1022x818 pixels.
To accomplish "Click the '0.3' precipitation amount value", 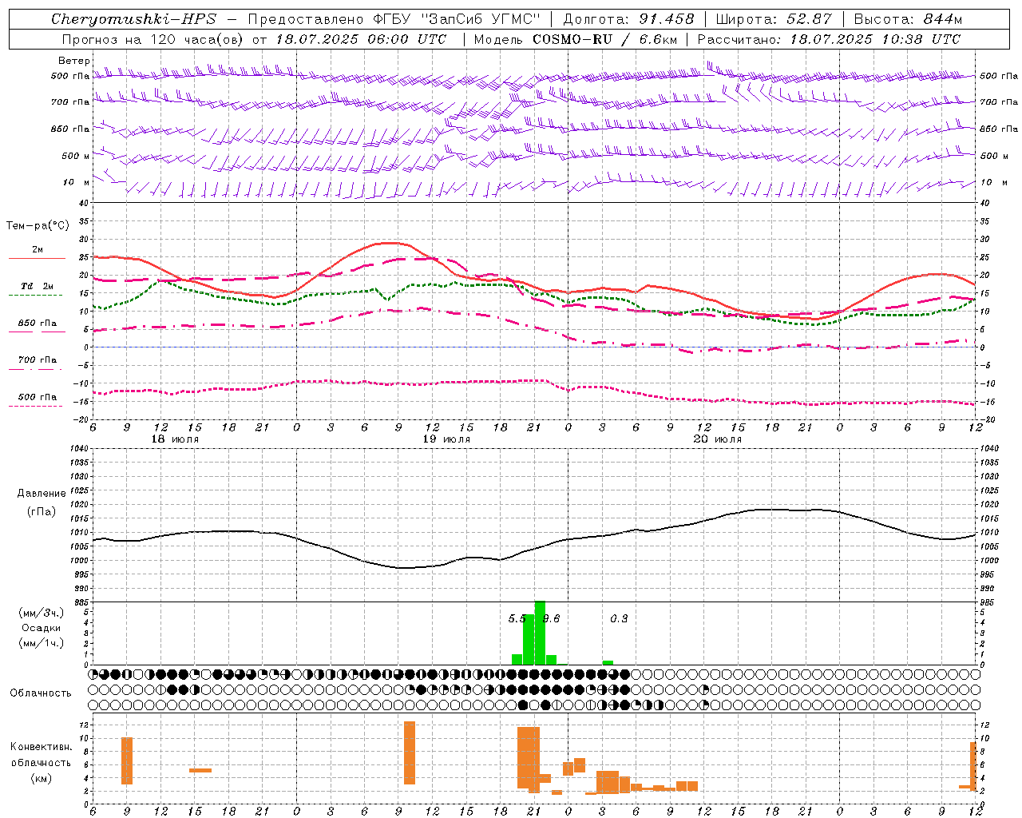I will point(619,618).
